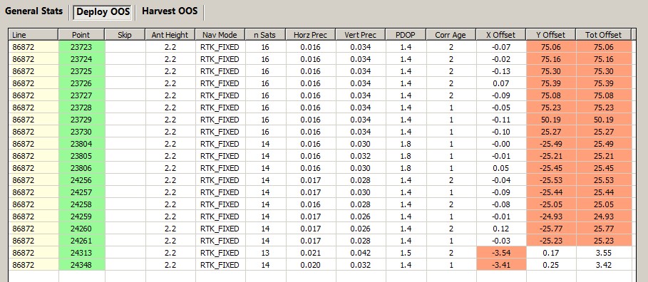Viewport: 648px width, 282px height.
Task: Select the Deploy OOS tab
Action: click(x=103, y=12)
